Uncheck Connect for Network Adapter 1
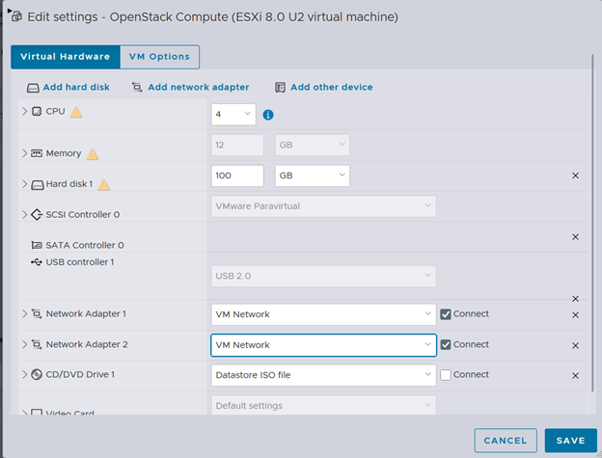602x458 pixels. click(x=445, y=314)
